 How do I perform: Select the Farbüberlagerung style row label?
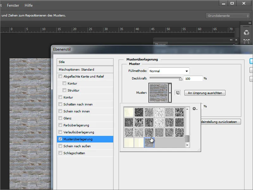pos(76,125)
